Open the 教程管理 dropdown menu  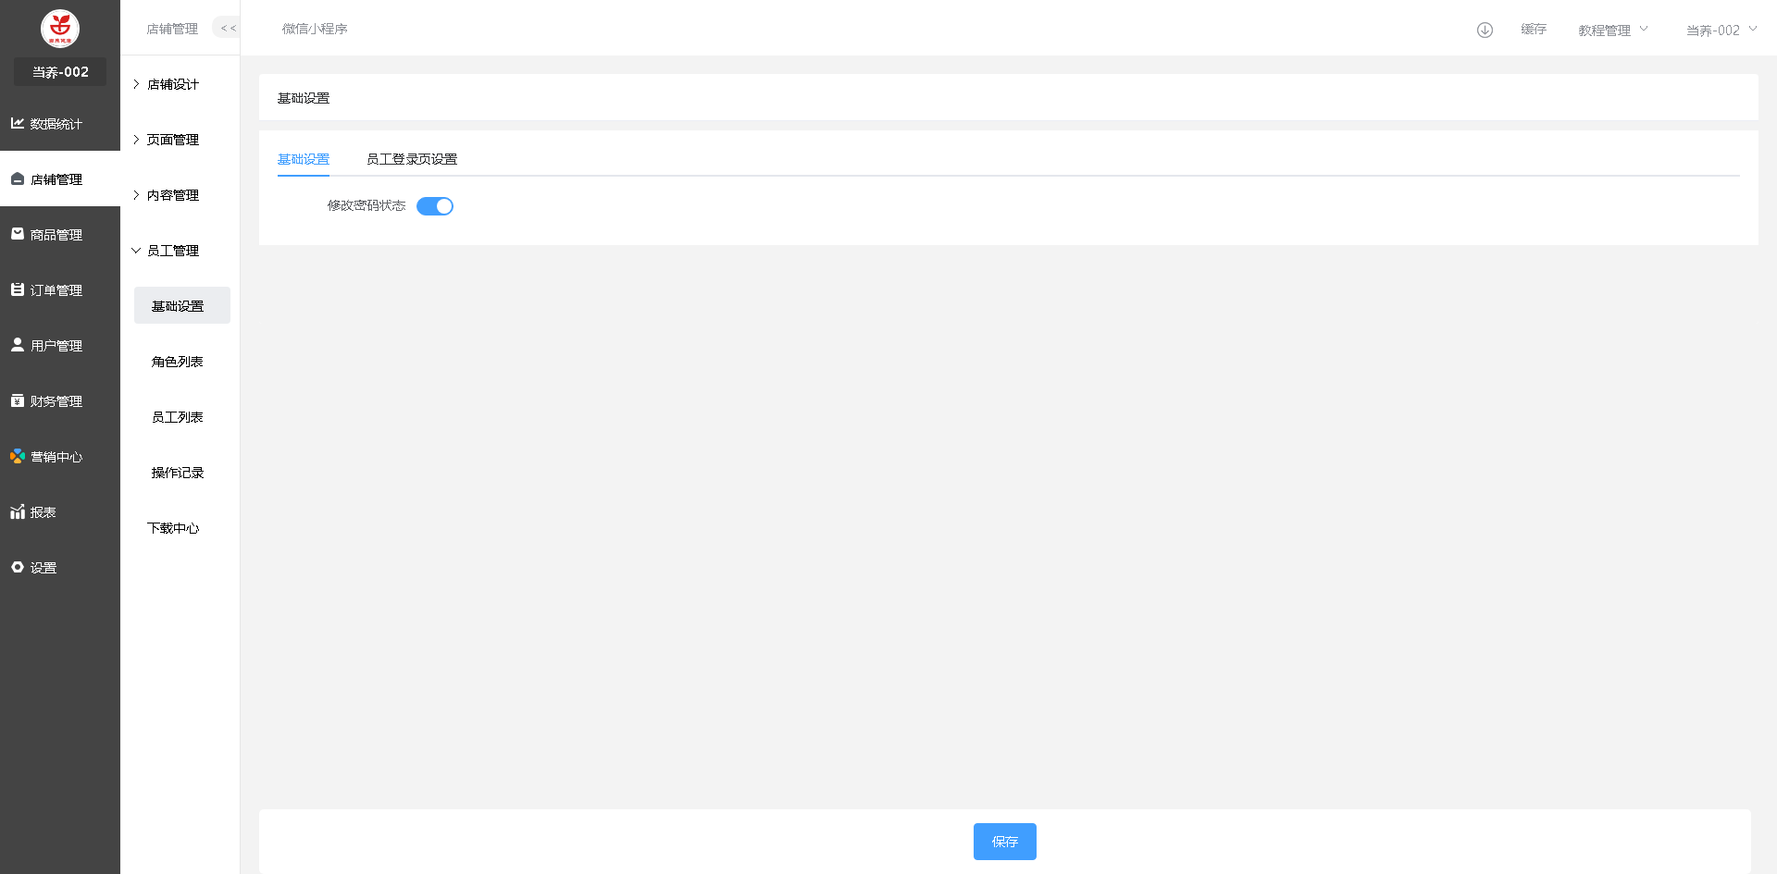1612,31
